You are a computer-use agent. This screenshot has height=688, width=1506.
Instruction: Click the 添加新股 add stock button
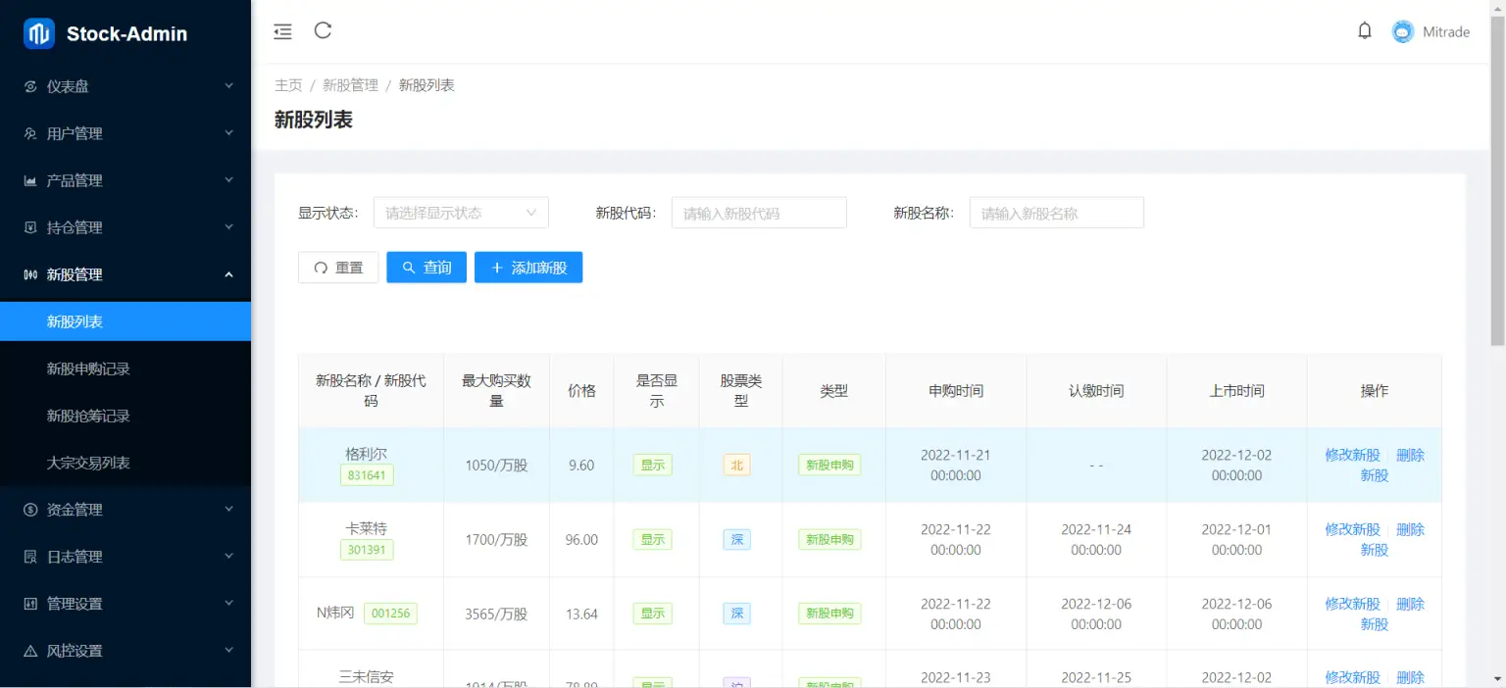tap(528, 267)
